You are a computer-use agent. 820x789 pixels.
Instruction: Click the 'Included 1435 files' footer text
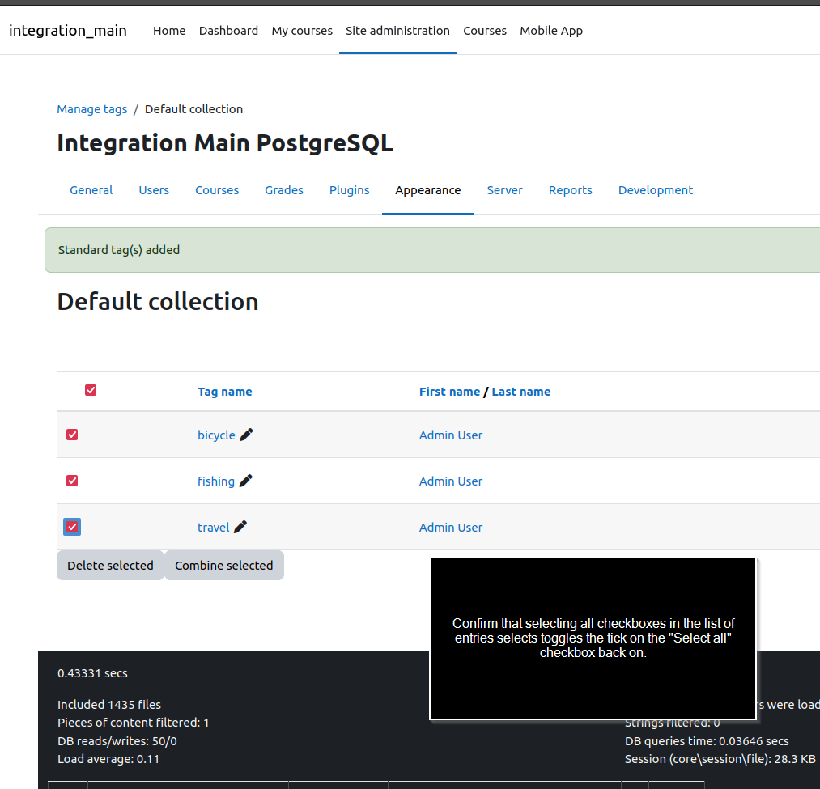point(109,705)
